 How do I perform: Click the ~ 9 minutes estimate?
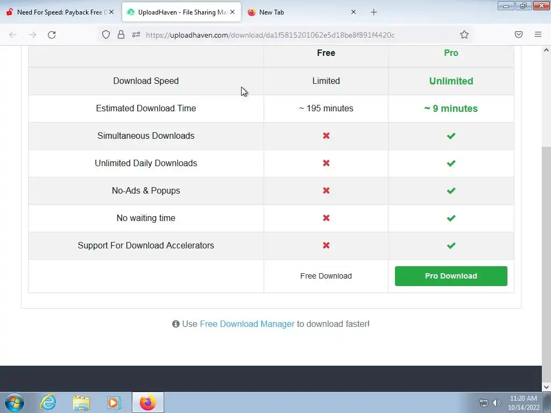pos(451,109)
